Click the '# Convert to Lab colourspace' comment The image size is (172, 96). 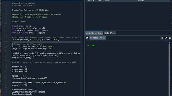pyautogui.click(x=27, y=44)
